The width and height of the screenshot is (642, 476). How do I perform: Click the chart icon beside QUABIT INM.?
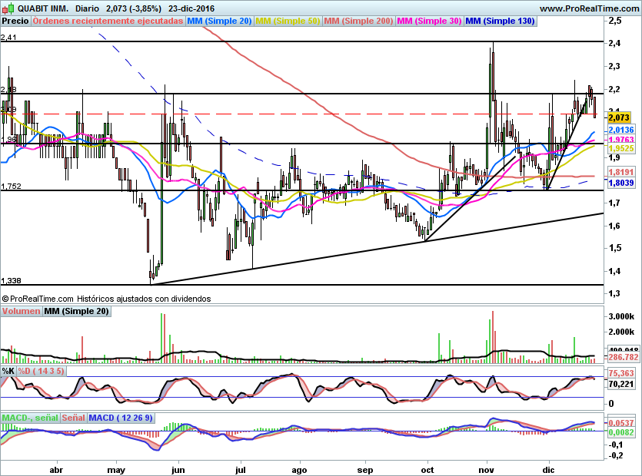coord(7,8)
